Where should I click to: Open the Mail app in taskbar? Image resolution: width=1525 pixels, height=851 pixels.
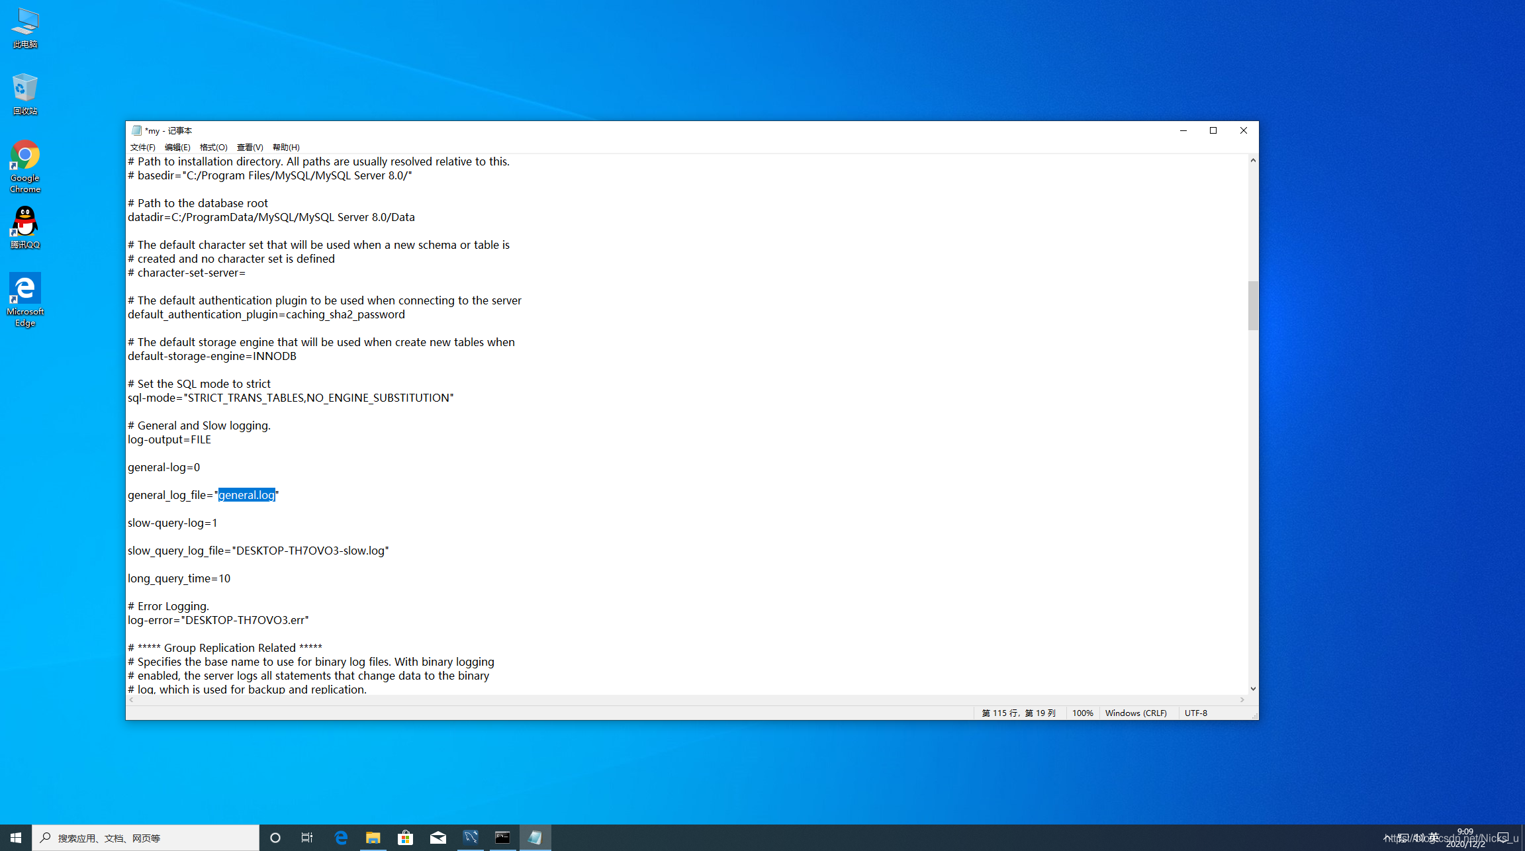point(438,838)
